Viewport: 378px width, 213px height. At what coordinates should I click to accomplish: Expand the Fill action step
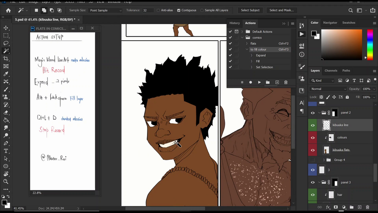[252, 61]
